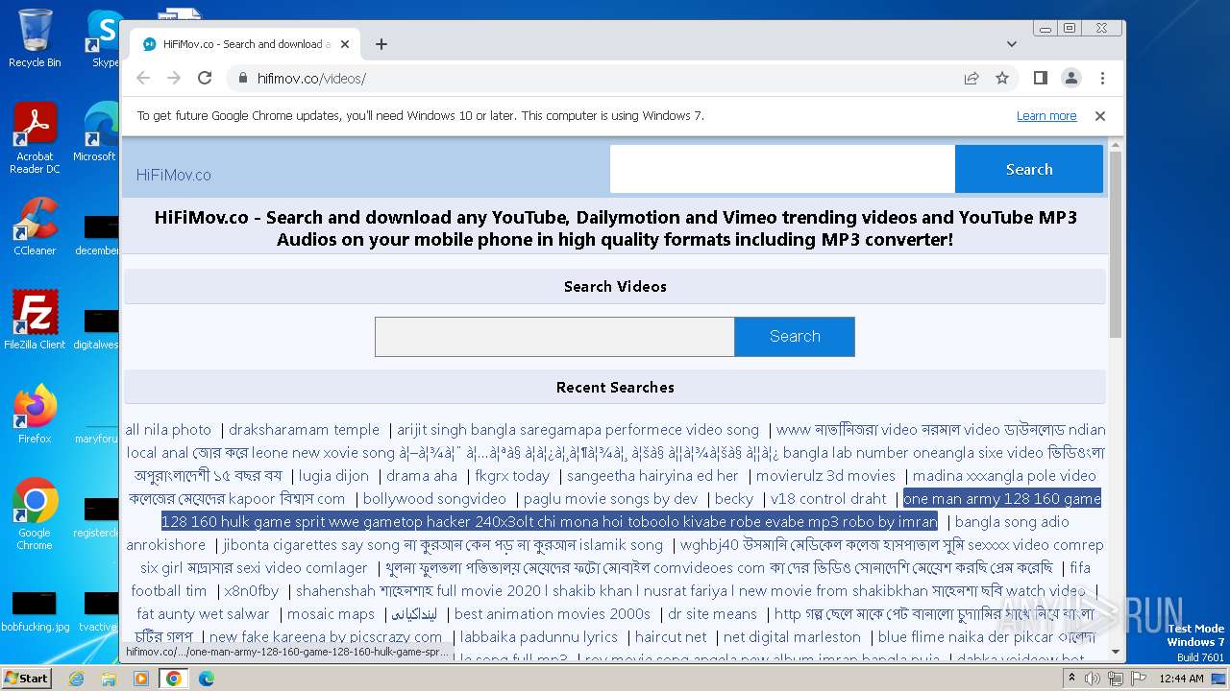Image resolution: width=1230 pixels, height=691 pixels.
Task: Open 'drama aha' search link
Action: click(x=422, y=476)
